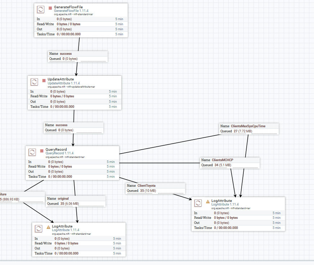This screenshot has height=265, width=314.
Task: Click the UpdateAttribute Read/Write statistics row
Action: click(75, 96)
